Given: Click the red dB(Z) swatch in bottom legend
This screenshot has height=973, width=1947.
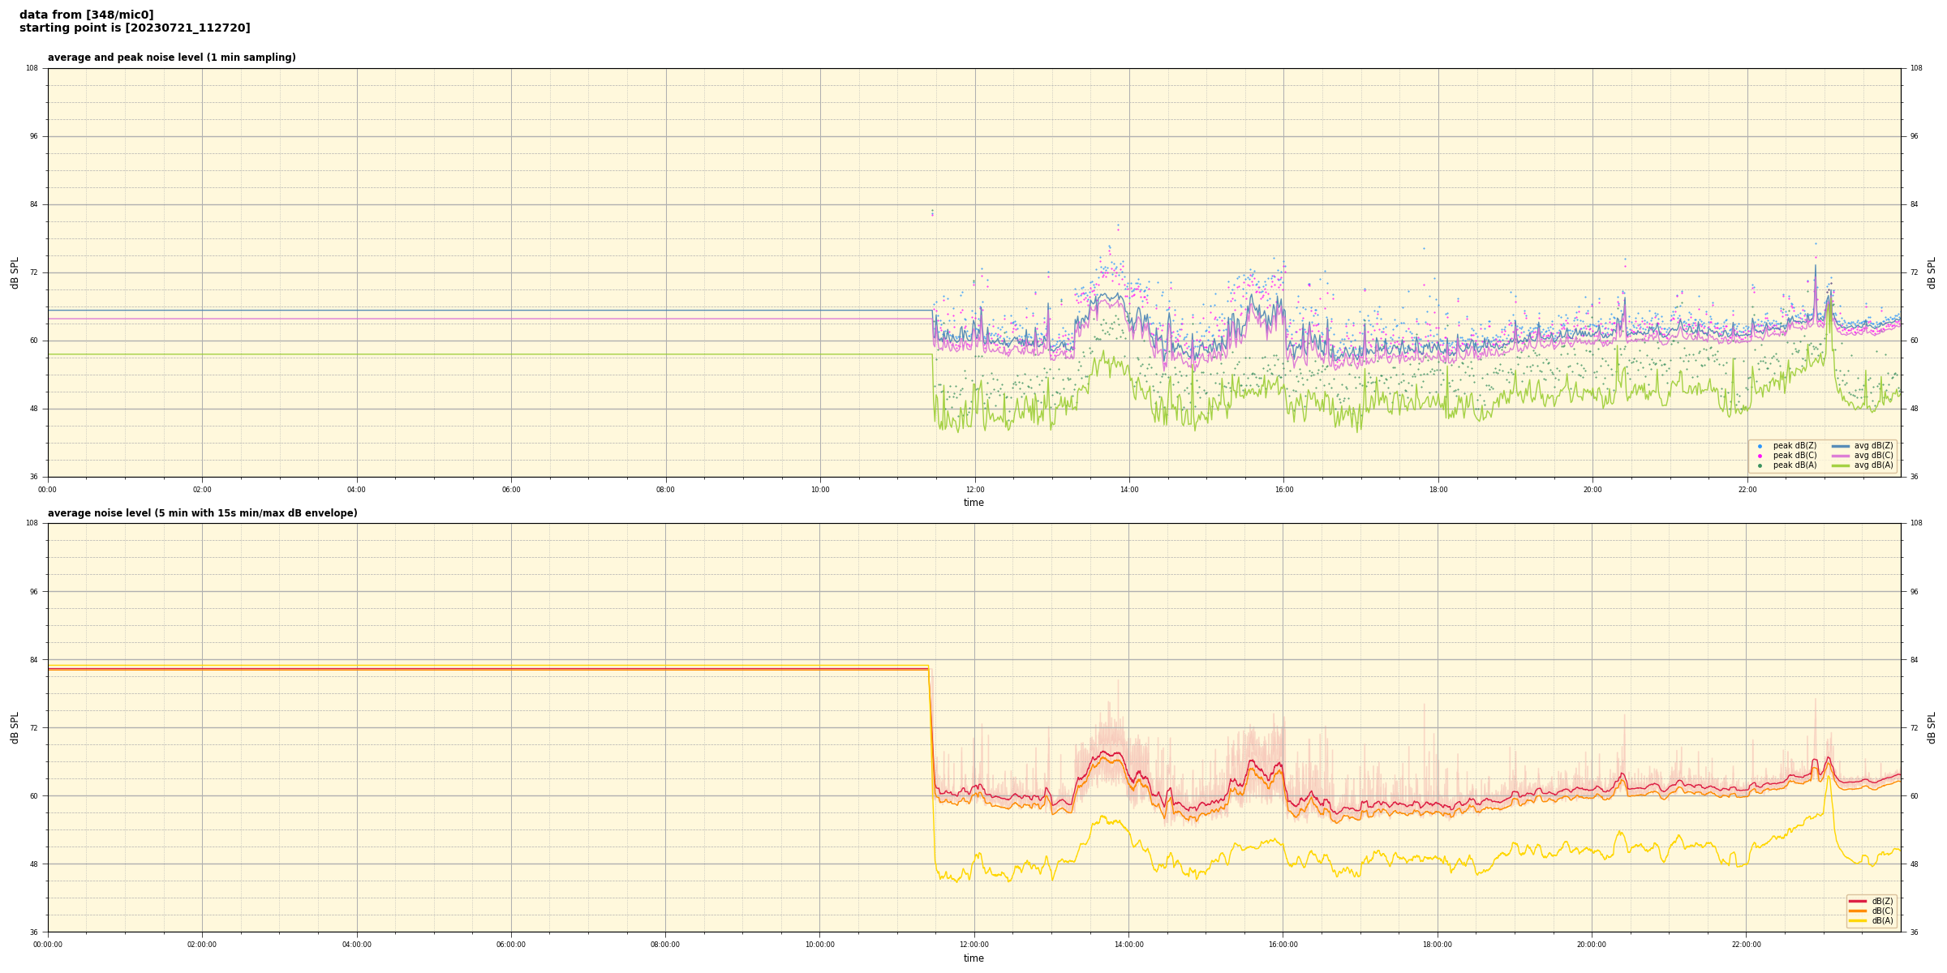Looking at the screenshot, I should [1857, 901].
